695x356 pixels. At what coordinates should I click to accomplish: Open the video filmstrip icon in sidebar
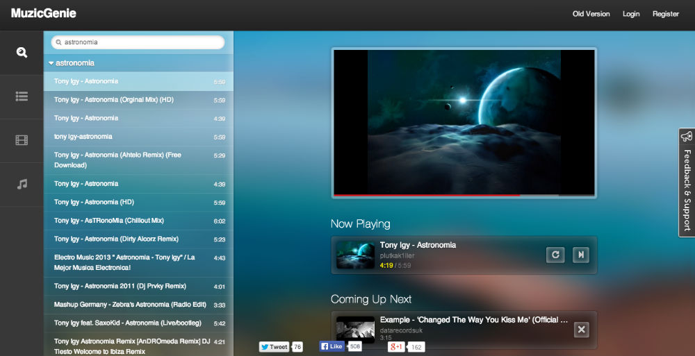point(22,140)
